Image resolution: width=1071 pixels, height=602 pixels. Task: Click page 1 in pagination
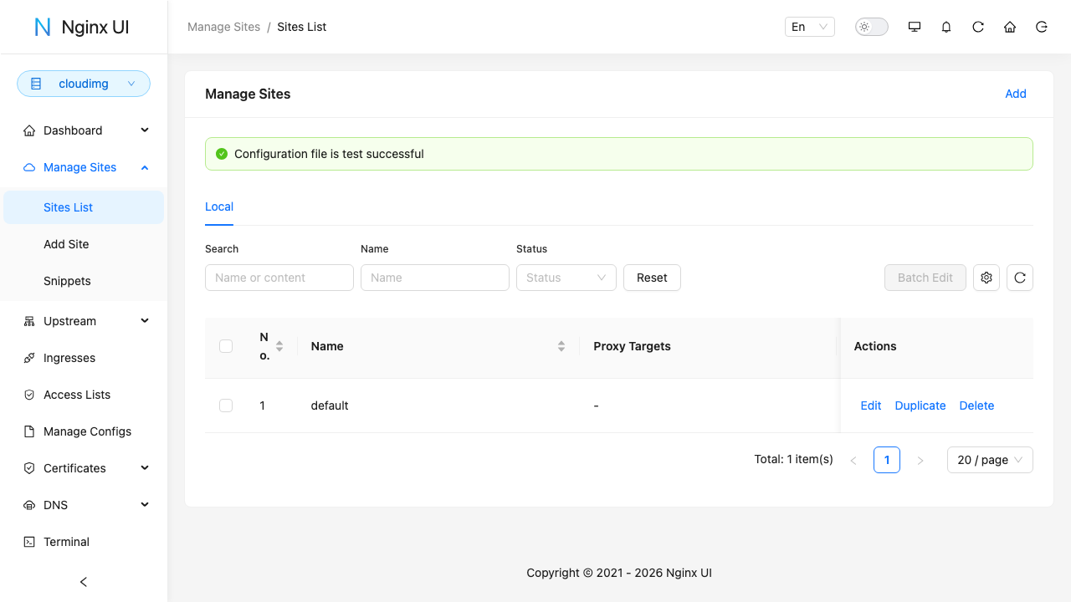[x=887, y=460]
